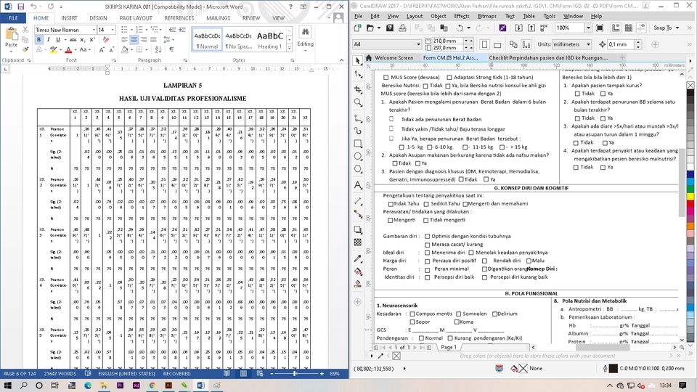Adjust the Word zoom slider
The image size is (697, 392).
click(x=294, y=374)
